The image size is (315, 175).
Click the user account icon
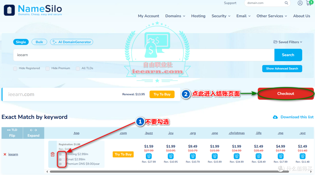pos(300,3)
